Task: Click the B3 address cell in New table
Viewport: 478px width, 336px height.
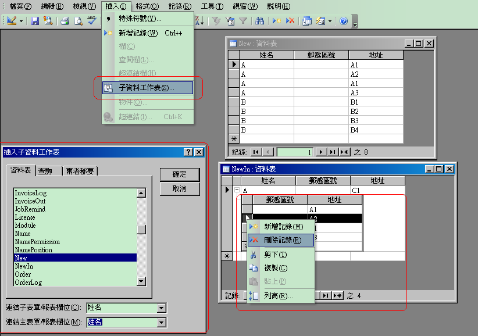Action: [376, 121]
